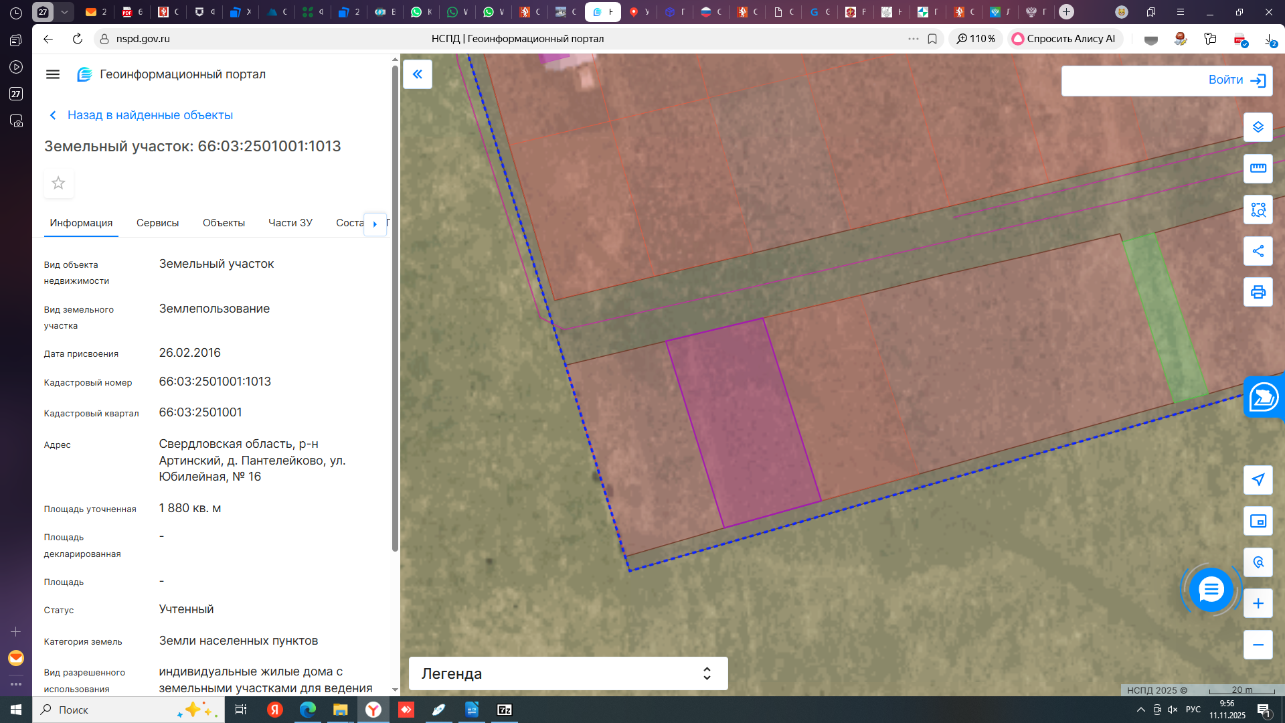Screen dimensions: 1285x723
Task: Open the hamburger main menu
Action: (53, 74)
